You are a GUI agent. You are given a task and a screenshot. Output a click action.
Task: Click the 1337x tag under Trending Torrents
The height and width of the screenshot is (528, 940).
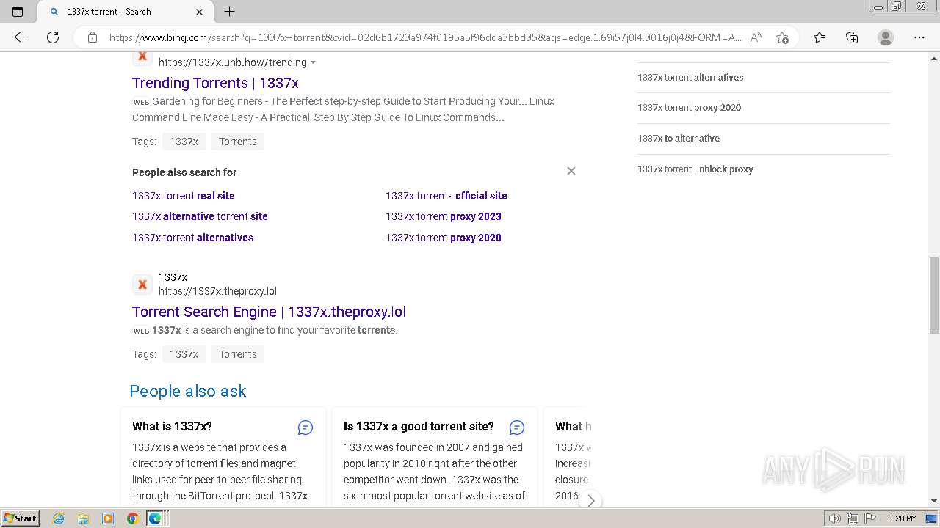point(184,142)
